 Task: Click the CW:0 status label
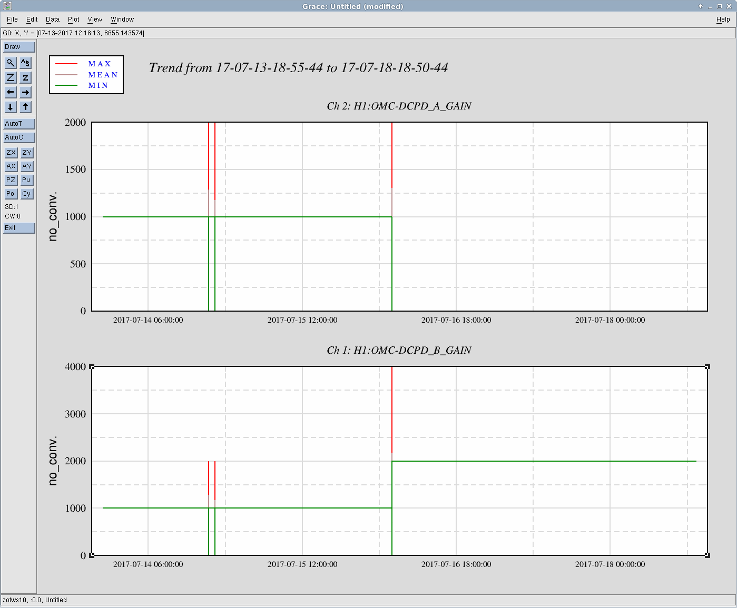[13, 216]
